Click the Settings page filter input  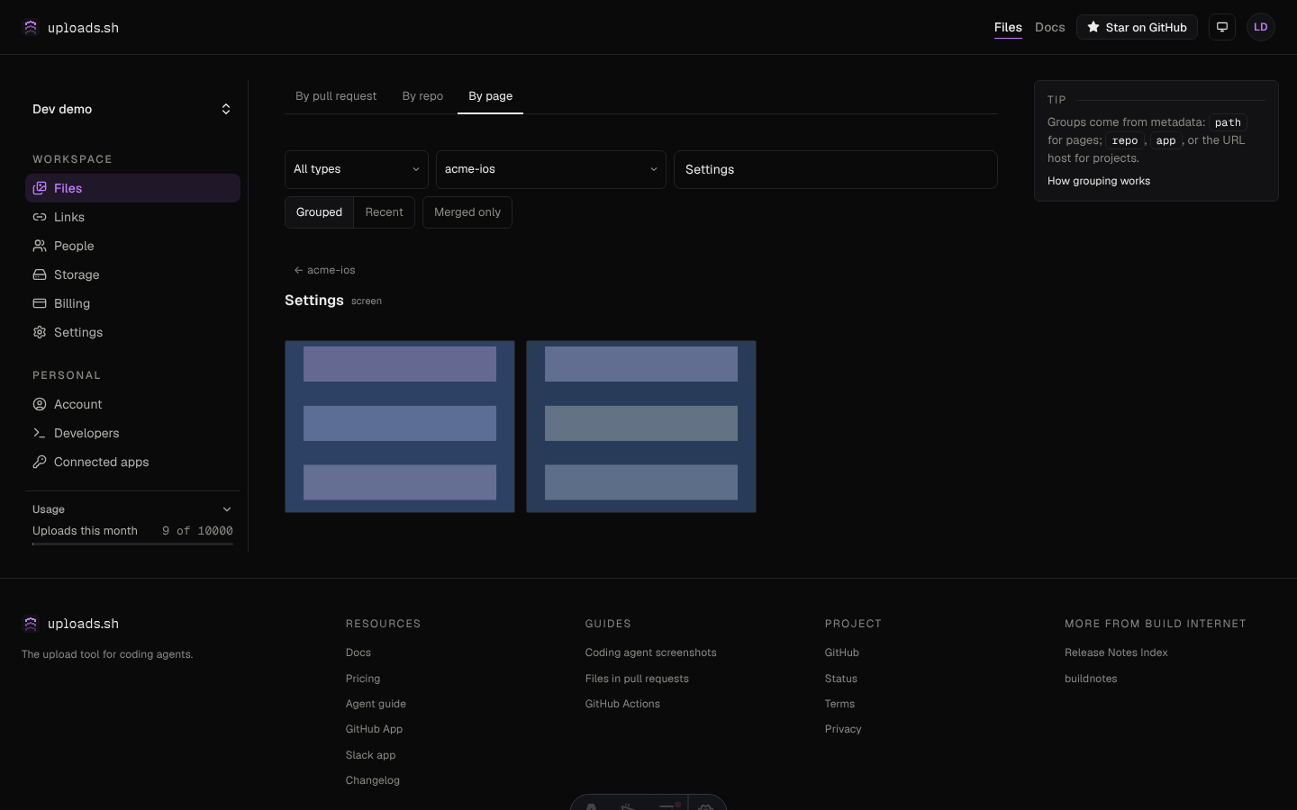836,169
